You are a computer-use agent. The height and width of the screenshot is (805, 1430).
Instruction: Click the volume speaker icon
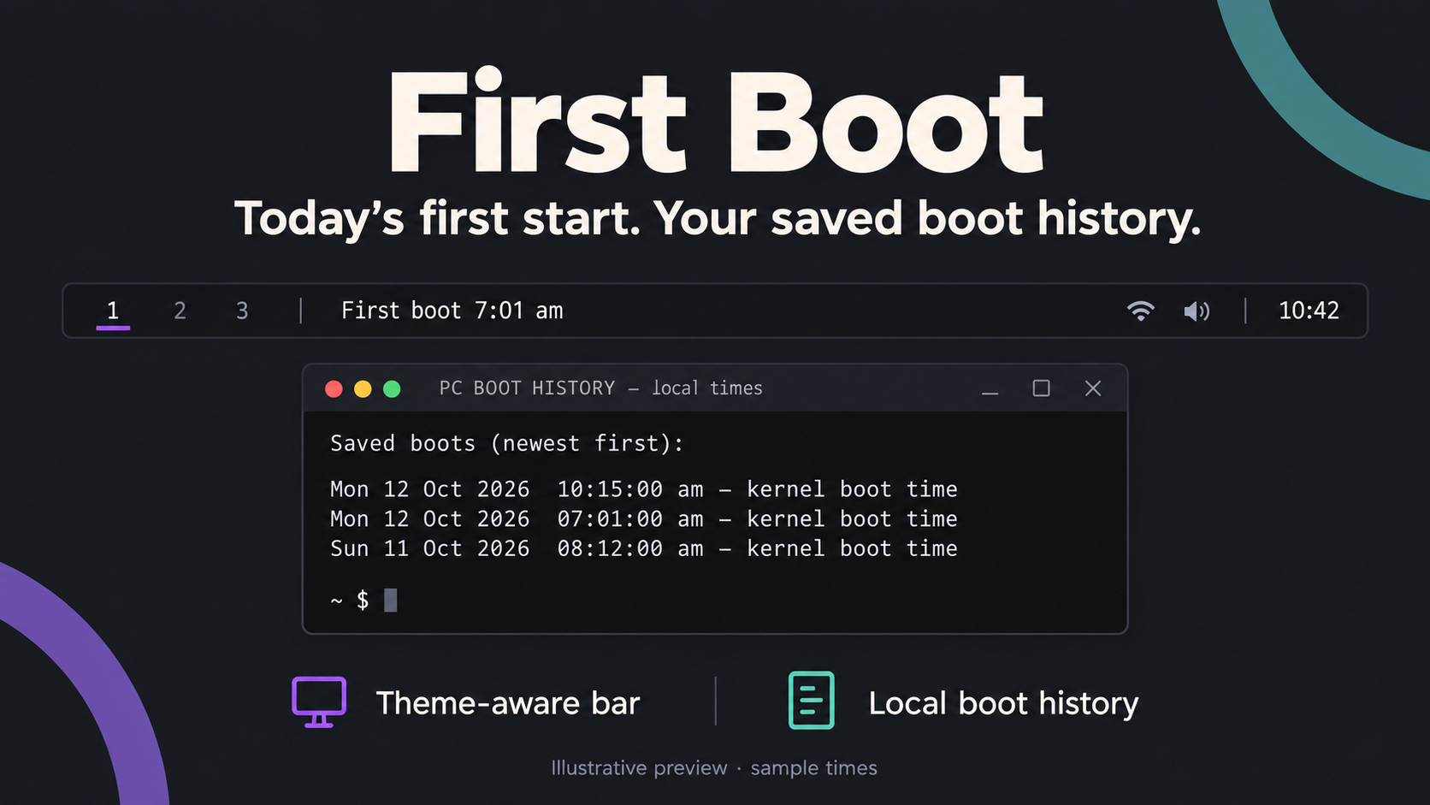click(x=1197, y=311)
